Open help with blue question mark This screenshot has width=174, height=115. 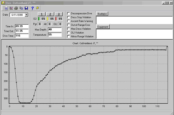[32, 8]
